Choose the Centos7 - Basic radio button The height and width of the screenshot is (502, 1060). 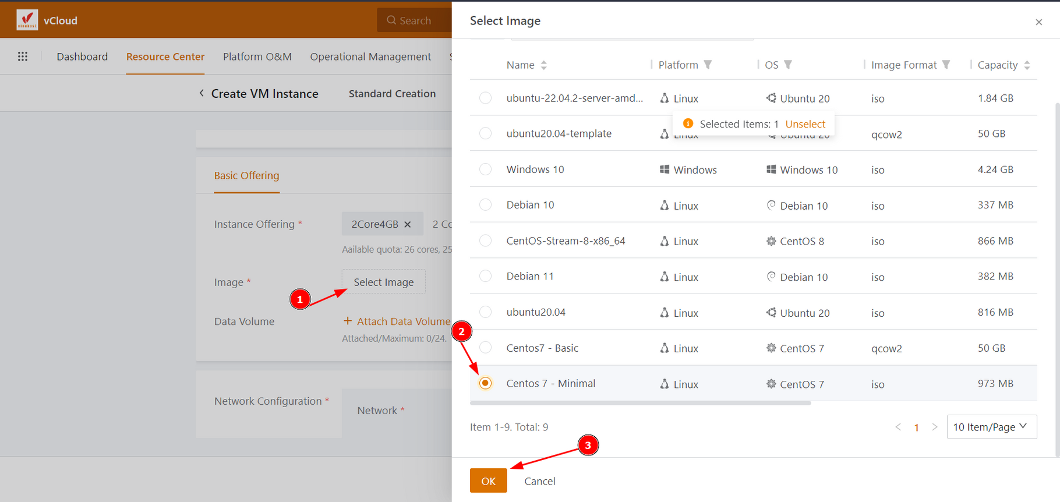click(x=485, y=348)
